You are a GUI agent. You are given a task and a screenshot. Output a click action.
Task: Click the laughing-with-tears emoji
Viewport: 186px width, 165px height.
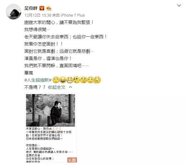tap(63, 80)
